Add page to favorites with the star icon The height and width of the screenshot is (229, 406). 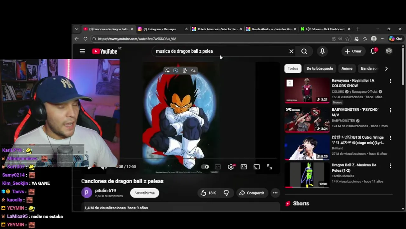click(348, 39)
